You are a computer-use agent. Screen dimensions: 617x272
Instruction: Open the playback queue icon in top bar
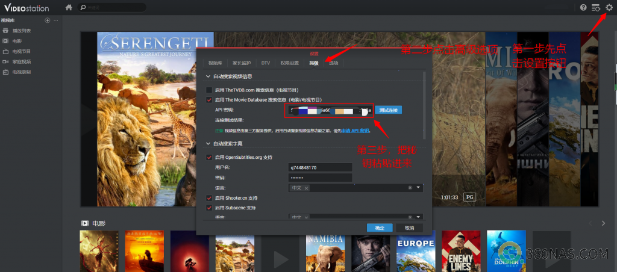[x=596, y=7]
